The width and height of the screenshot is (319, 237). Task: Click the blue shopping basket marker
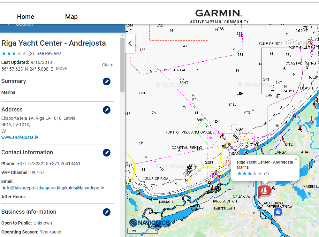point(278,212)
